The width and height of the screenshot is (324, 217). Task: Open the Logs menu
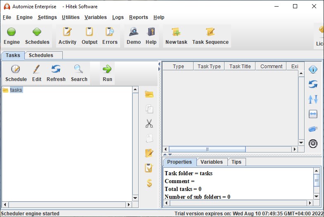[x=118, y=17]
